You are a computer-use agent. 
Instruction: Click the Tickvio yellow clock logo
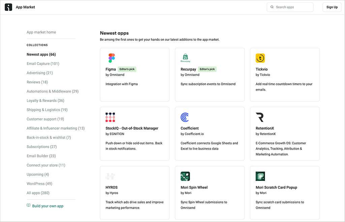pyautogui.click(x=260, y=58)
